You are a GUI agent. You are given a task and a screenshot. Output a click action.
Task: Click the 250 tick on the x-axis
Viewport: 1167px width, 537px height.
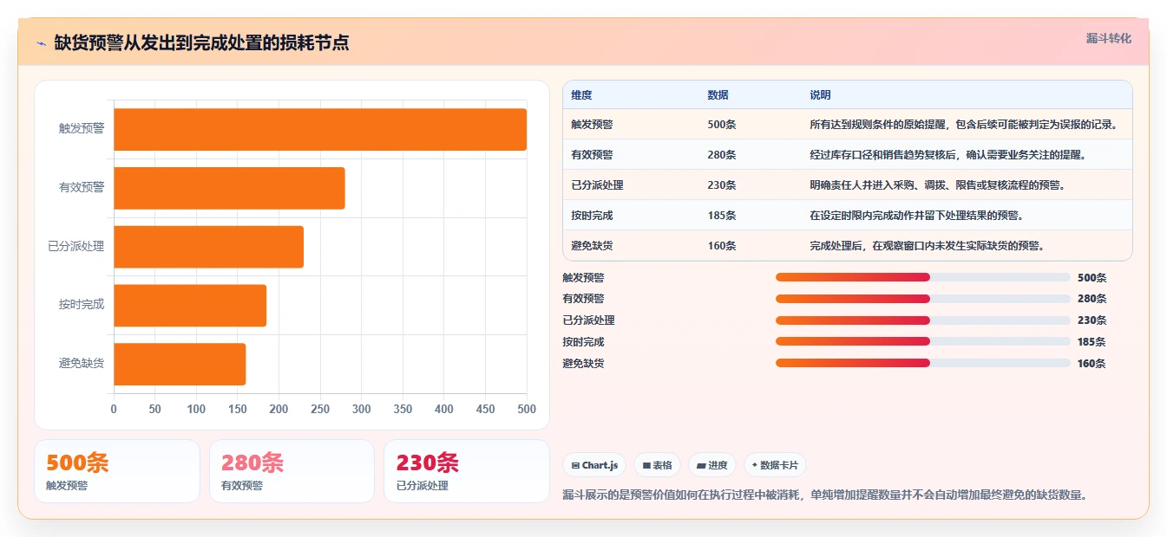click(320, 409)
